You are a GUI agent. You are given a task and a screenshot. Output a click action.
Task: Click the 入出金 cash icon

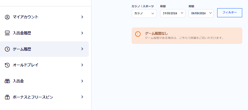click(x=7, y=81)
